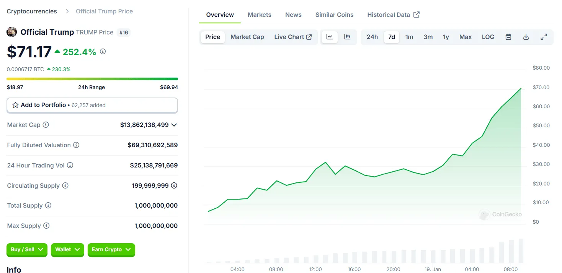Open the calendar date range picker
562x273 pixels.
[x=508, y=37]
